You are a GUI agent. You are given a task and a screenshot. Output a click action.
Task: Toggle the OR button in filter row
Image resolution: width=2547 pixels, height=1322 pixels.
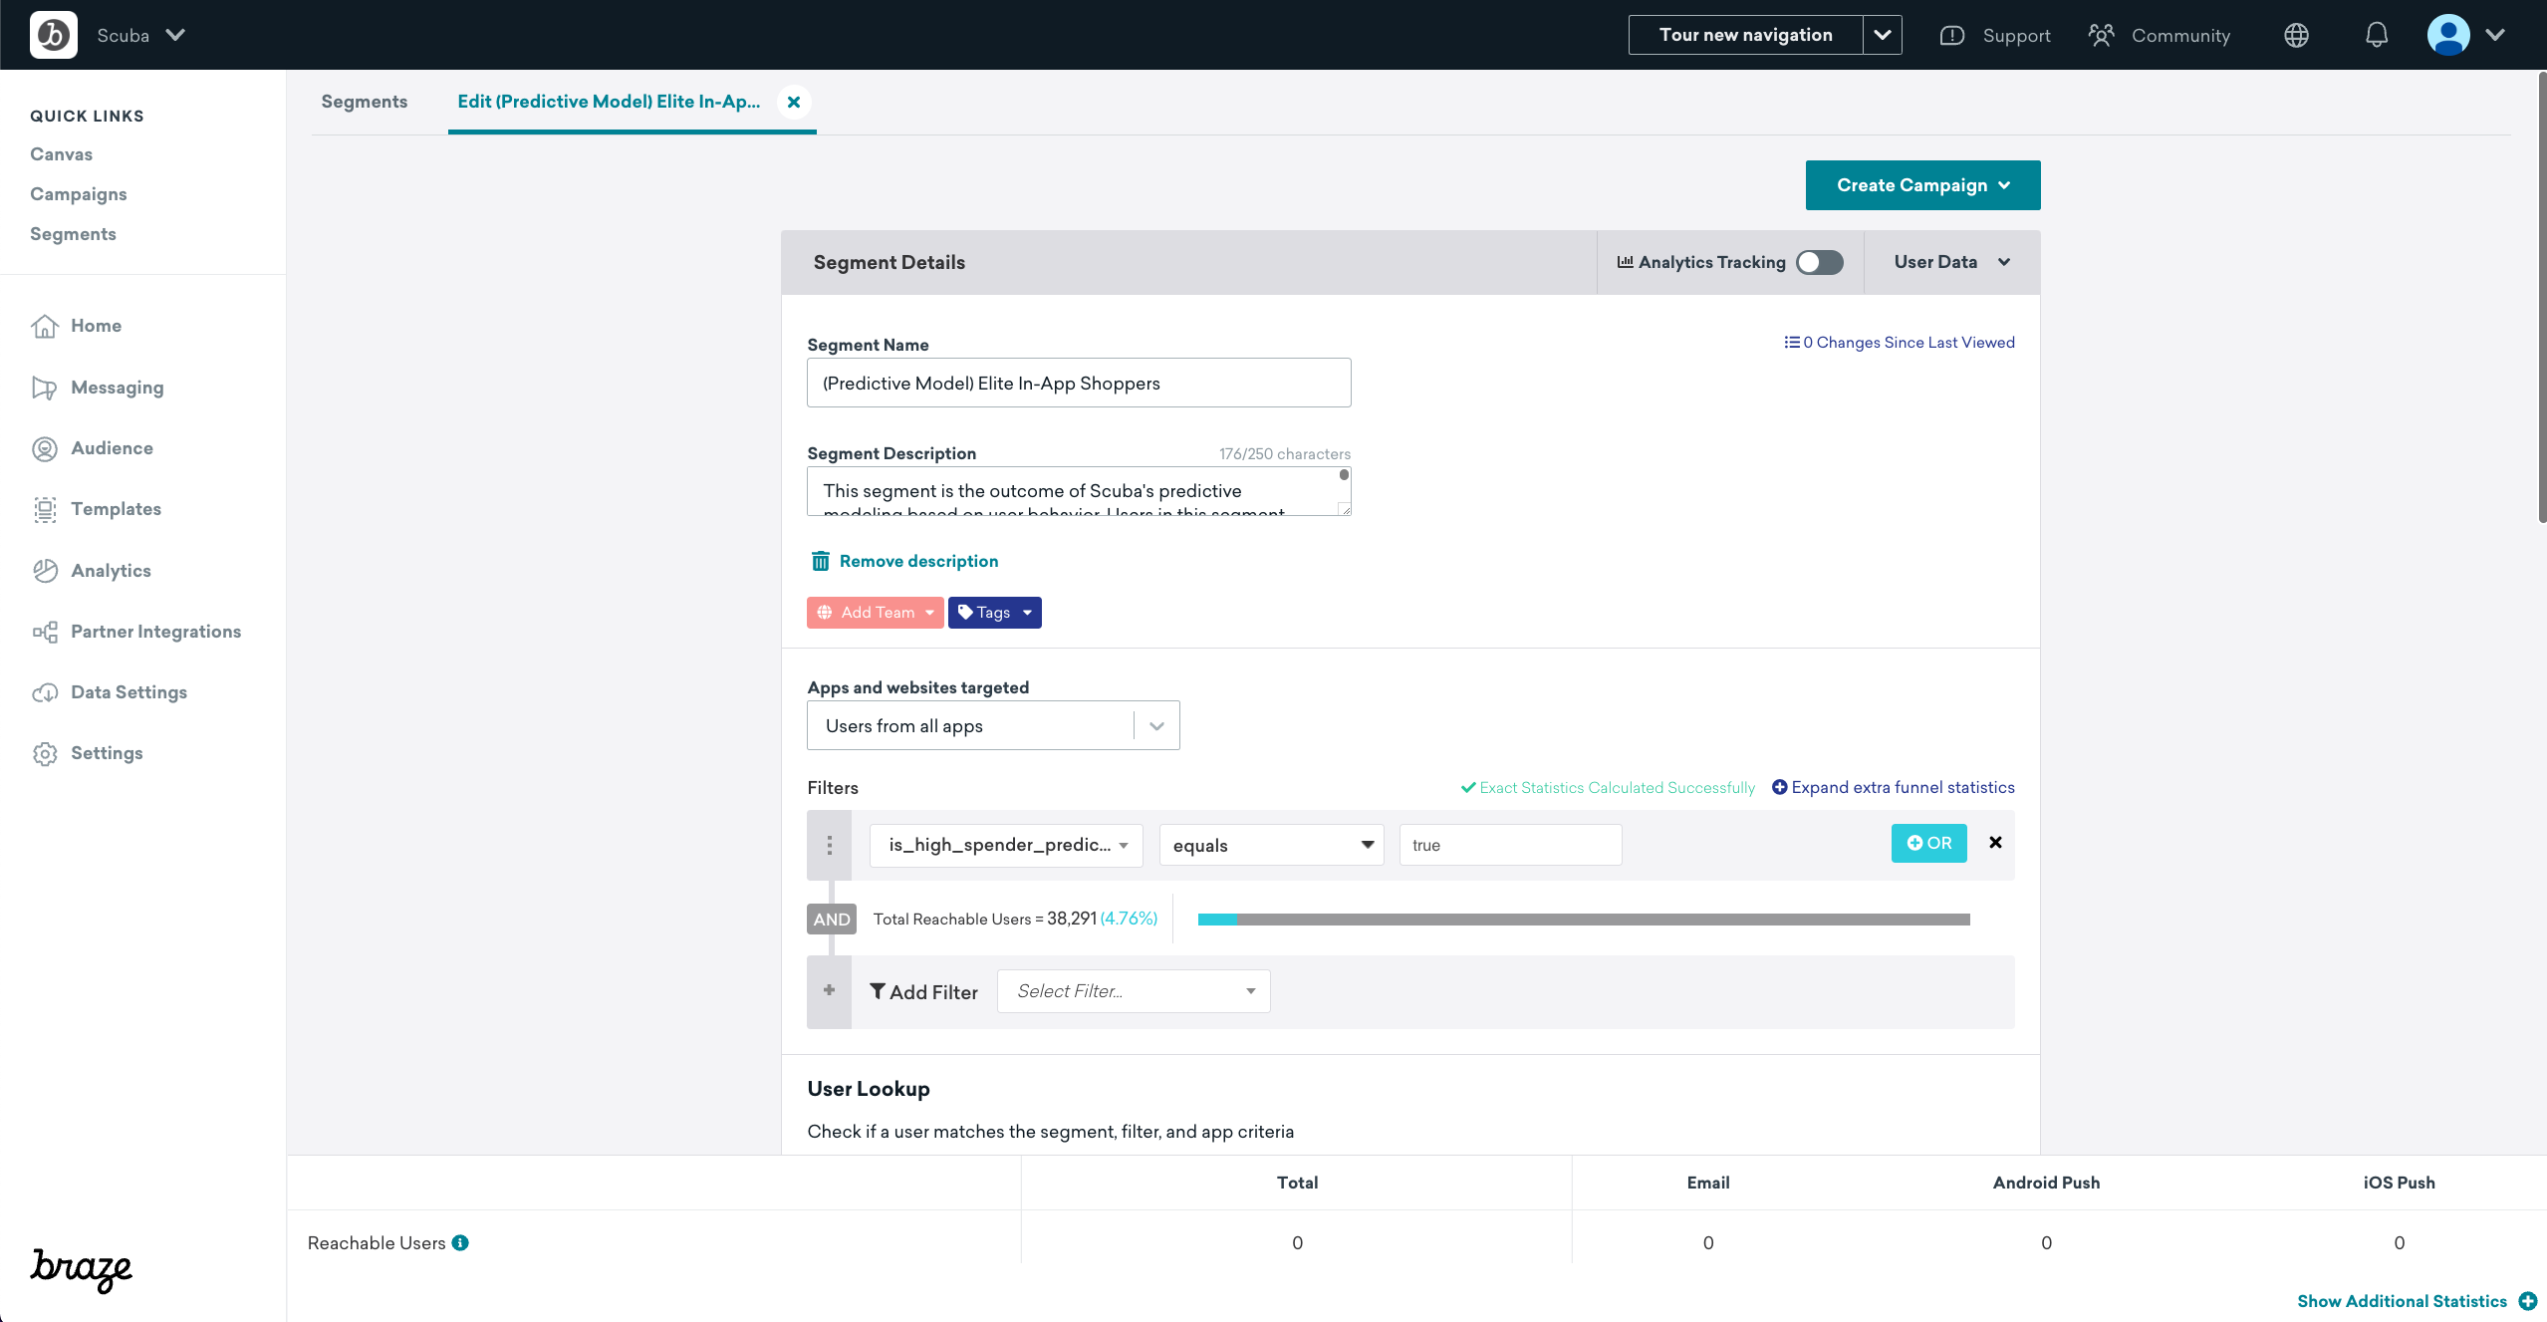tap(1928, 842)
